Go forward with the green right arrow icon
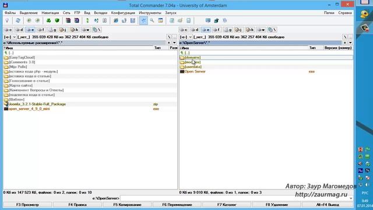The height and width of the screenshot is (210, 373). (x=37, y=20)
